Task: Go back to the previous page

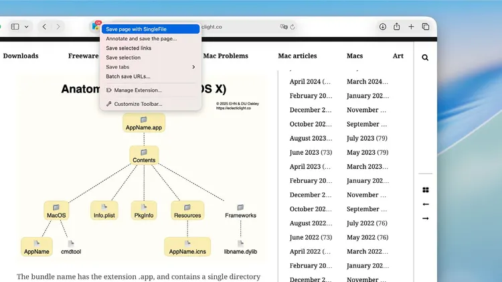Action: click(x=44, y=27)
